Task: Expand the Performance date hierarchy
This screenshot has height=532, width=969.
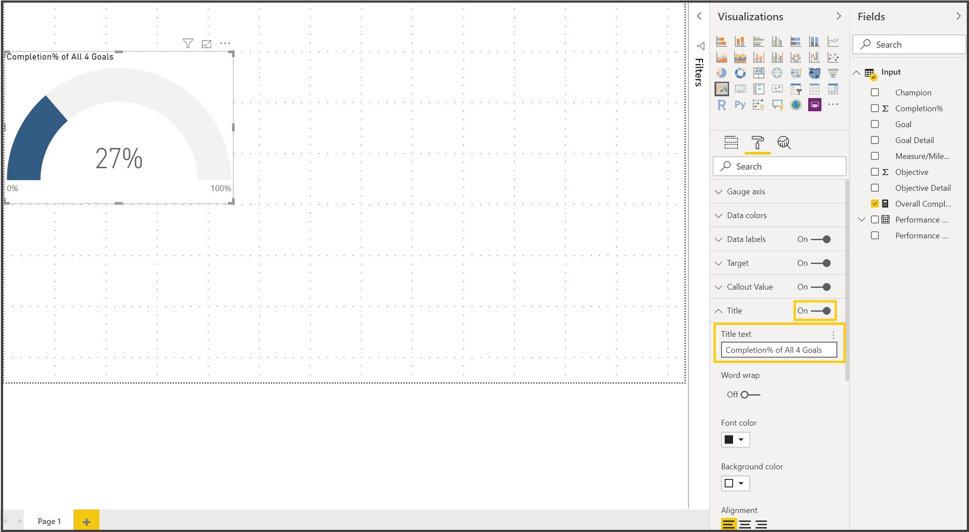Action: pos(862,219)
